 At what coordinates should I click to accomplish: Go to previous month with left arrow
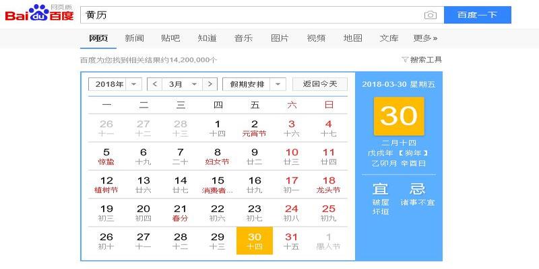click(155, 84)
